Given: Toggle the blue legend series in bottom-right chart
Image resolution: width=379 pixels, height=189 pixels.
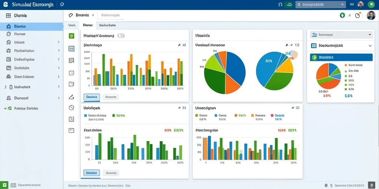Looking at the screenshot, I should coord(216,116).
